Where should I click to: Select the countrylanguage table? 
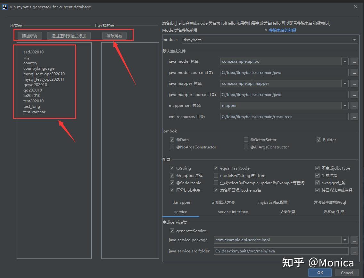[39, 68]
